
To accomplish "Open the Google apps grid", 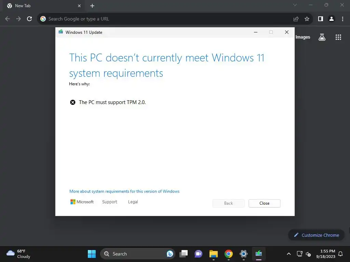I will 338,37.
